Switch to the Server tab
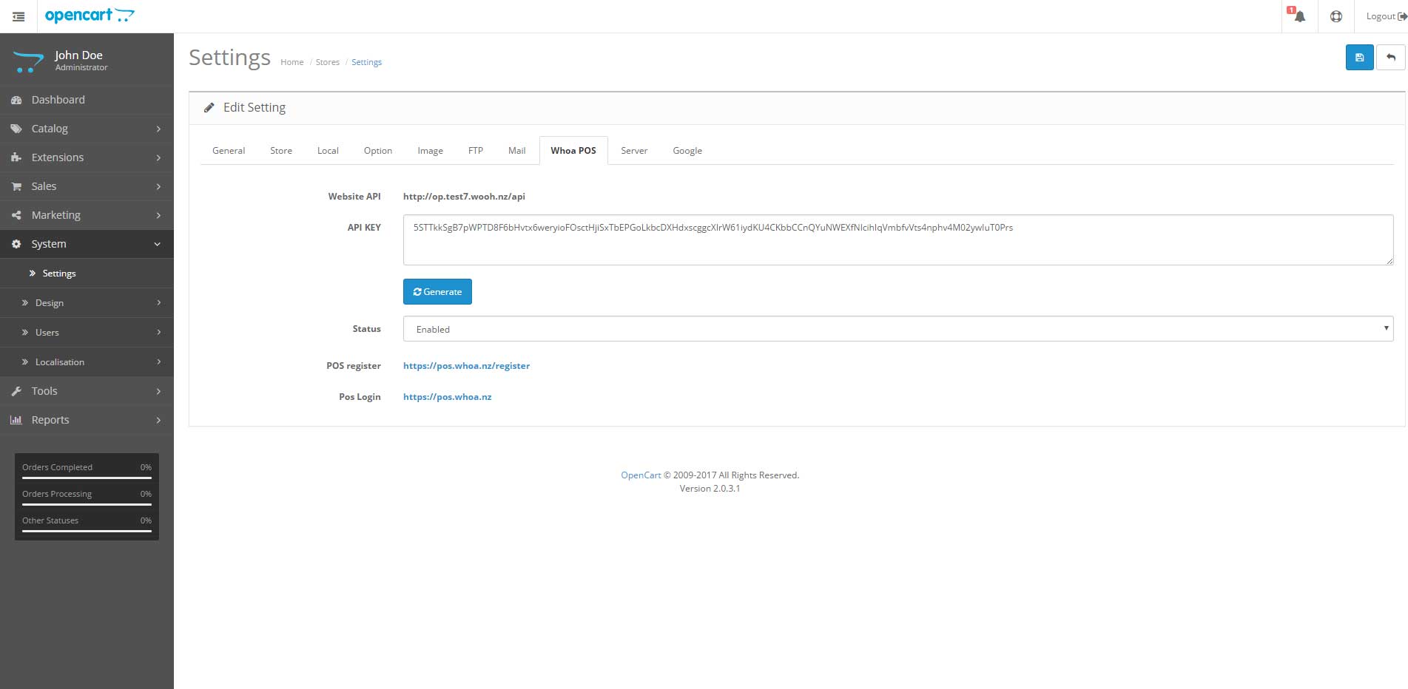 tap(634, 150)
